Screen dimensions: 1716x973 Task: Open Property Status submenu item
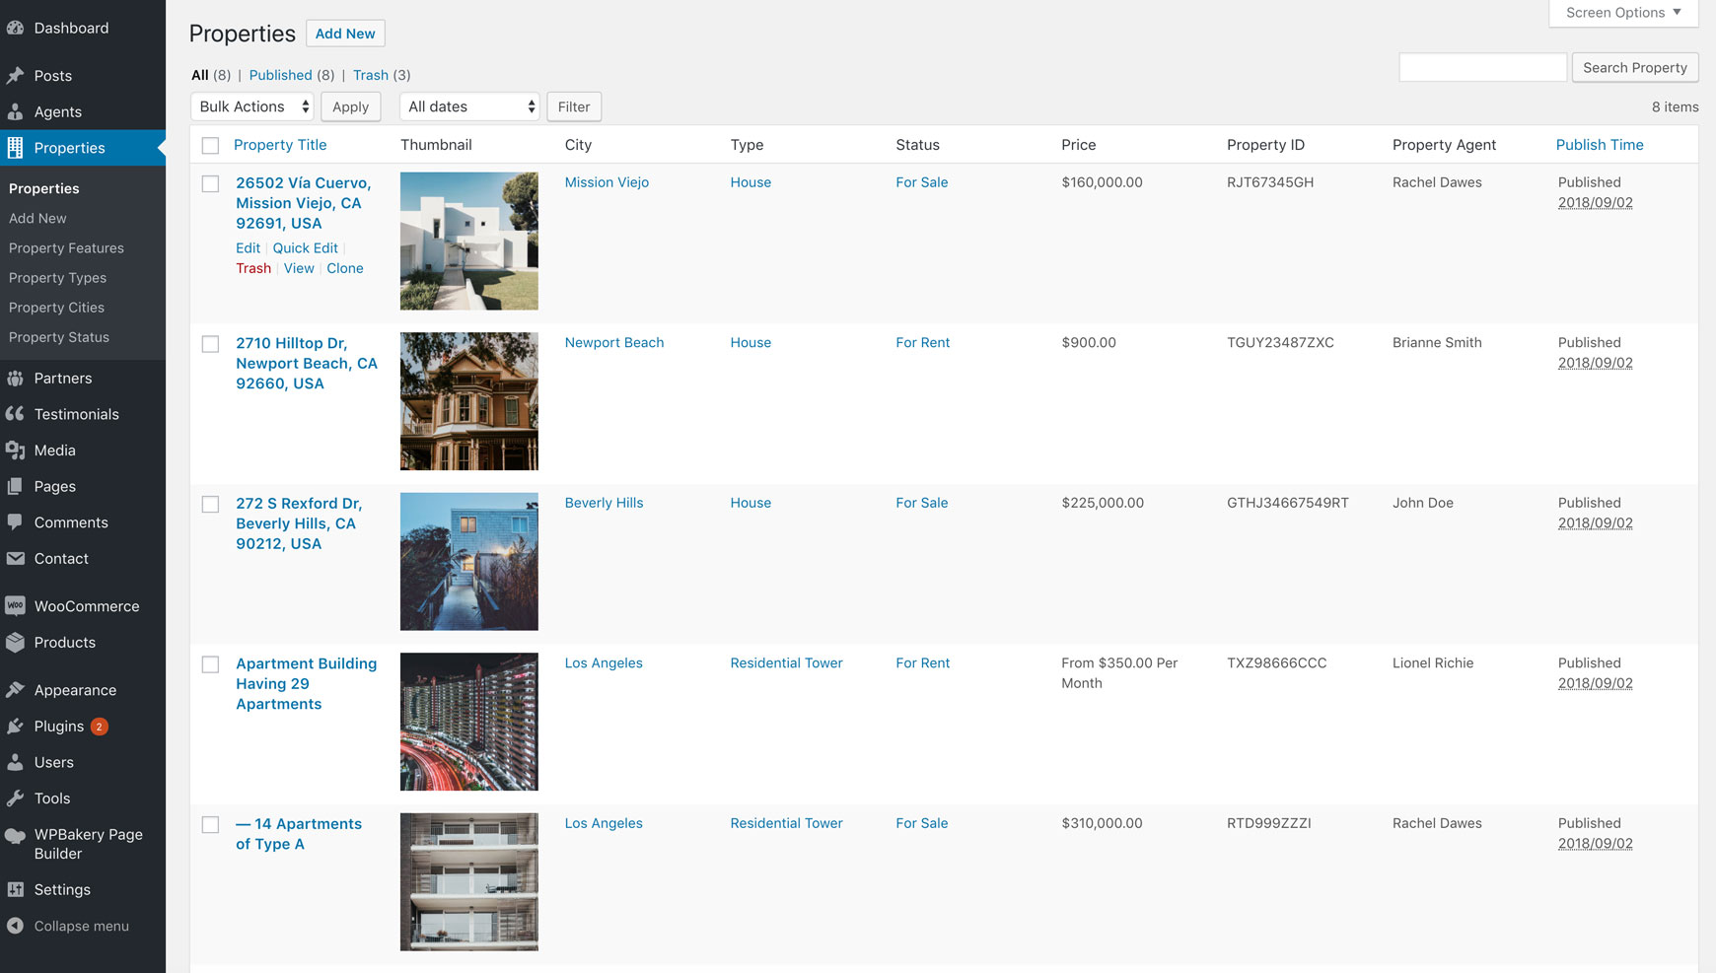tap(59, 337)
